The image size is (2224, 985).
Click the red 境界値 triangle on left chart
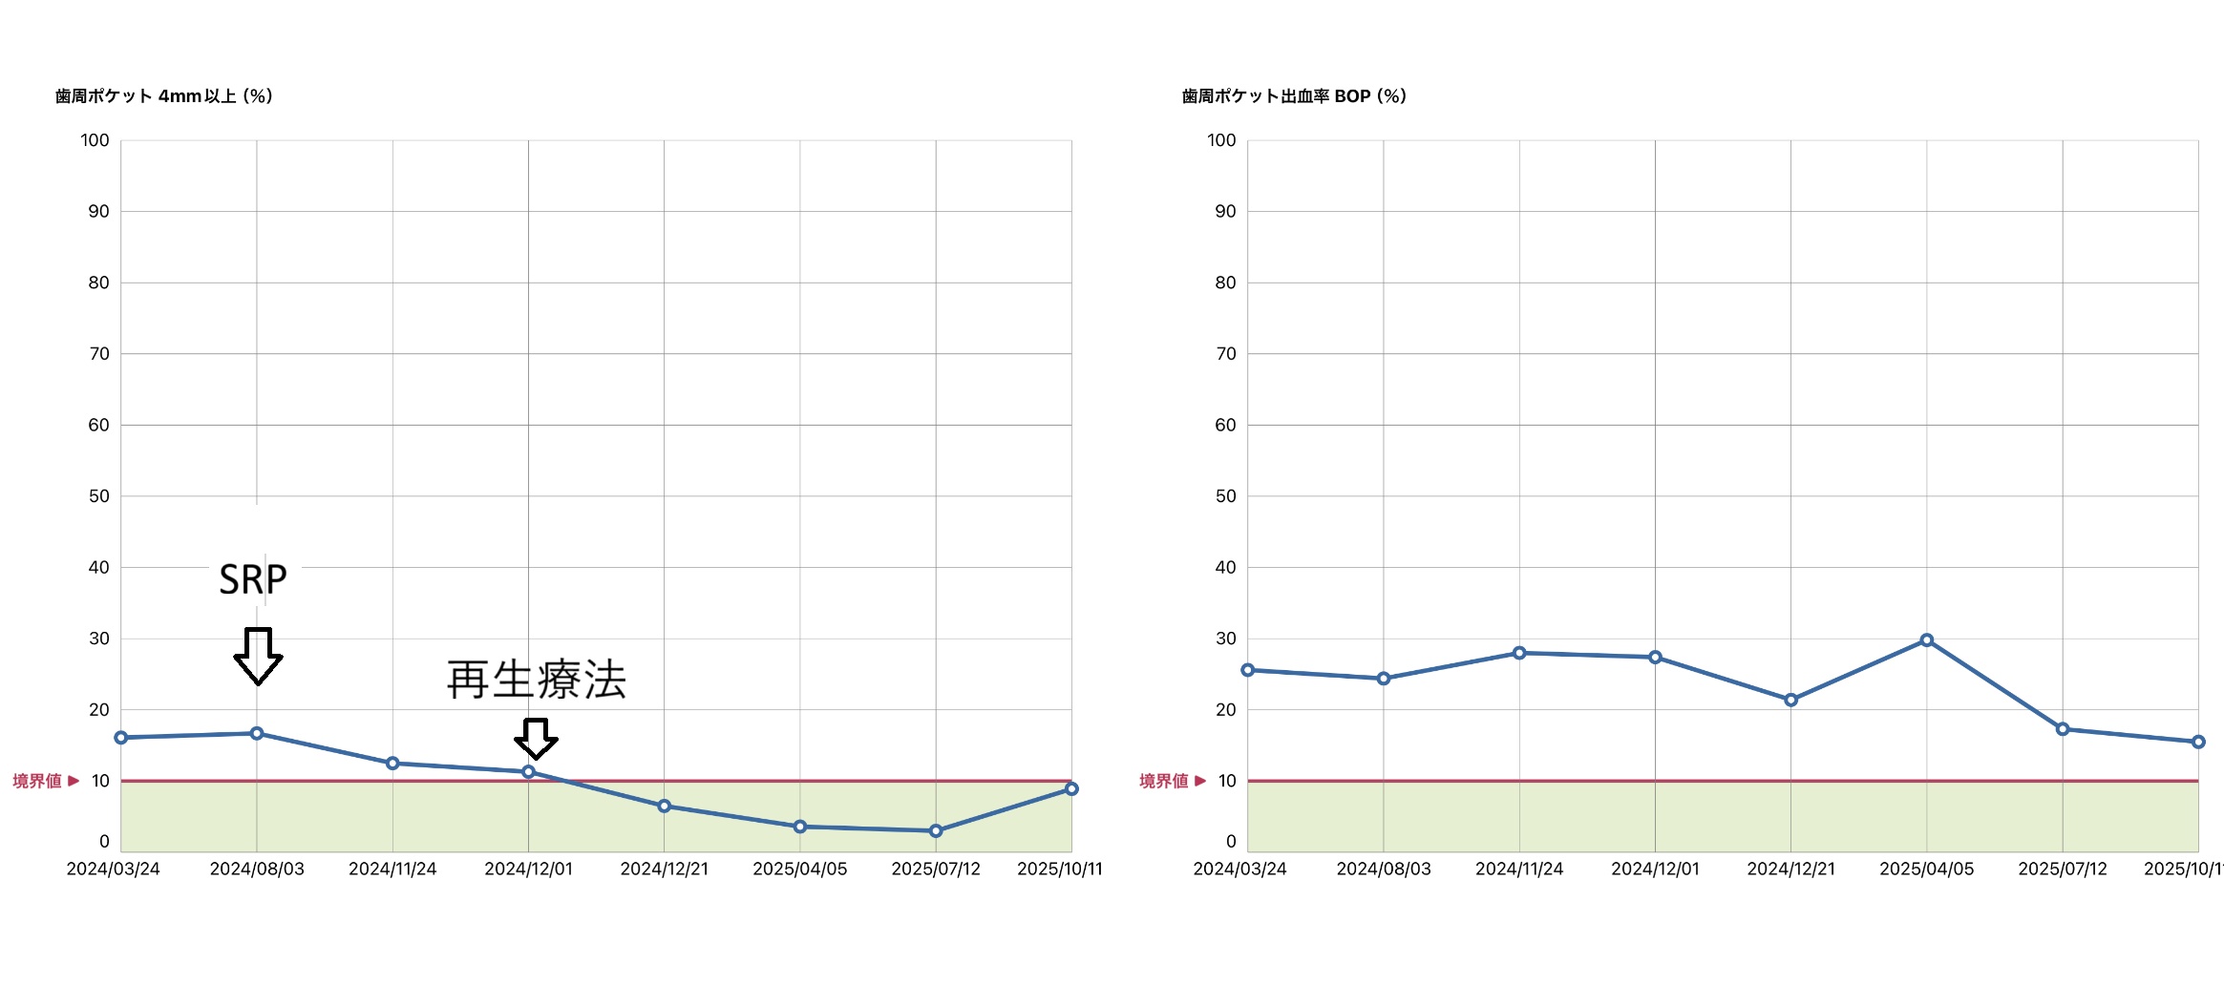74,782
